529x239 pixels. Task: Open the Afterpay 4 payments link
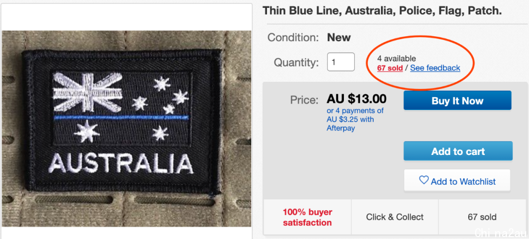pyautogui.click(x=355, y=119)
